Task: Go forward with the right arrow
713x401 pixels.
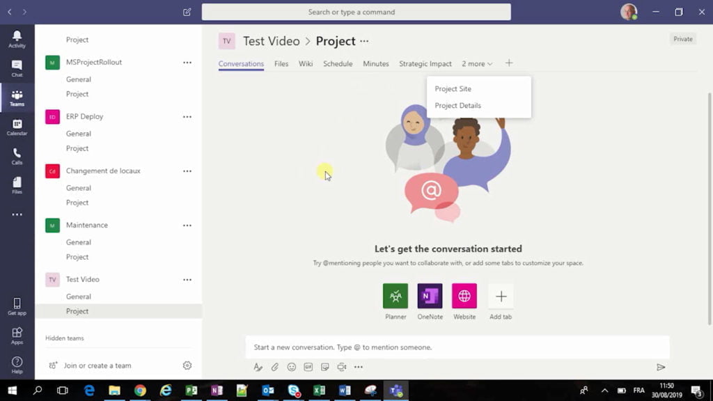Action: point(24,12)
